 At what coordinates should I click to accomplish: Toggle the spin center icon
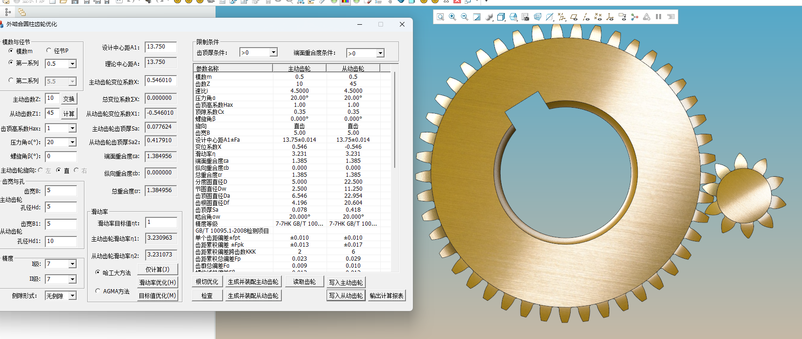point(635,17)
